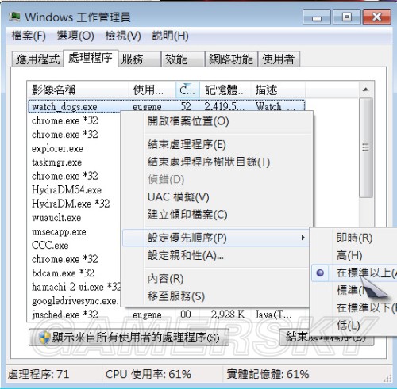Close the Task Manager window
The height and width of the screenshot is (389, 397).
[x=377, y=17]
